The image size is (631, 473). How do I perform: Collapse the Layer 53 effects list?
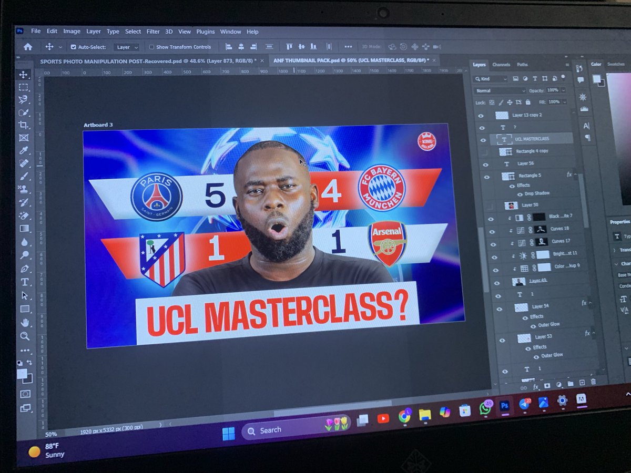click(594, 333)
